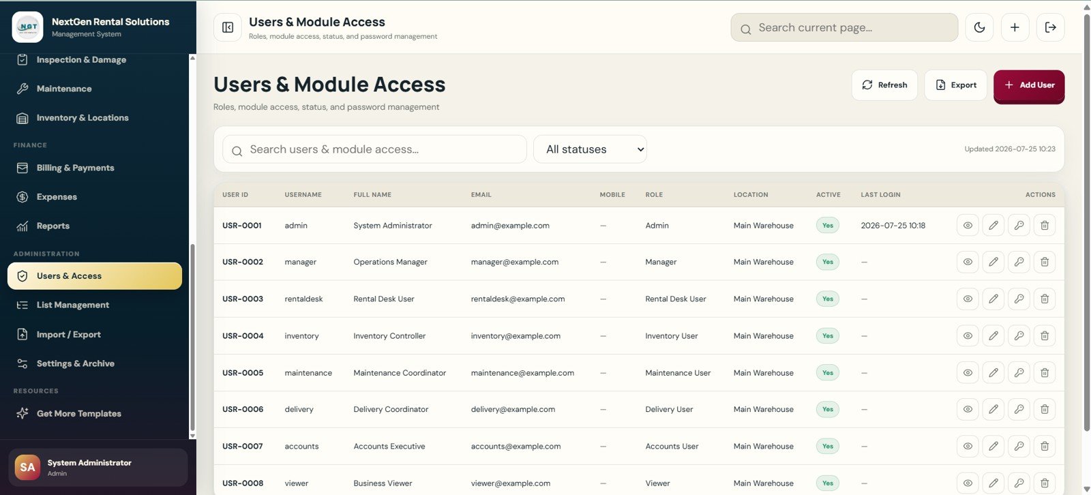This screenshot has height=495, width=1091.
Task: Click the logout icon in header
Action: [1050, 27]
